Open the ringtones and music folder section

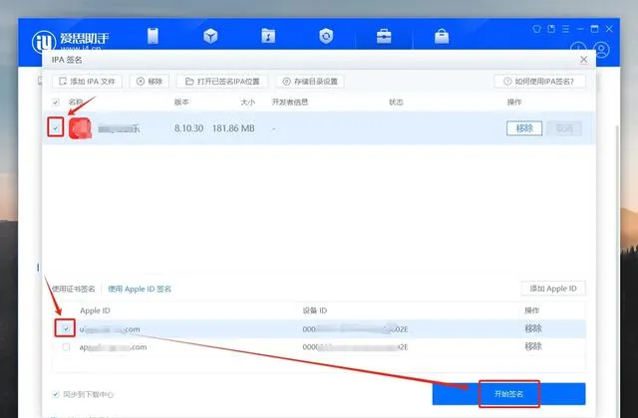click(x=268, y=36)
